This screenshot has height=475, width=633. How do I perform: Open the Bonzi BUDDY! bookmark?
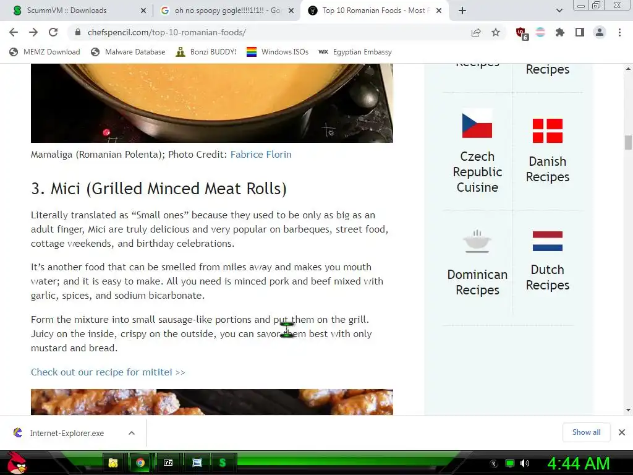coord(206,52)
